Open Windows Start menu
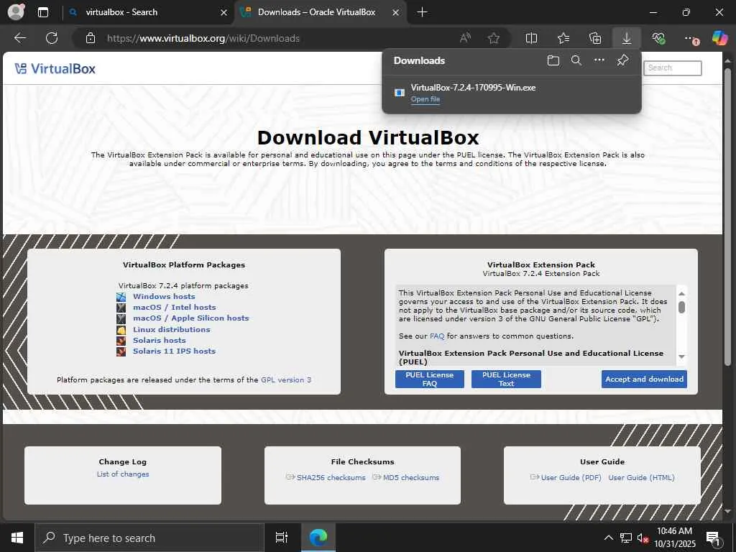Image resolution: width=736 pixels, height=552 pixels. pos(17,538)
